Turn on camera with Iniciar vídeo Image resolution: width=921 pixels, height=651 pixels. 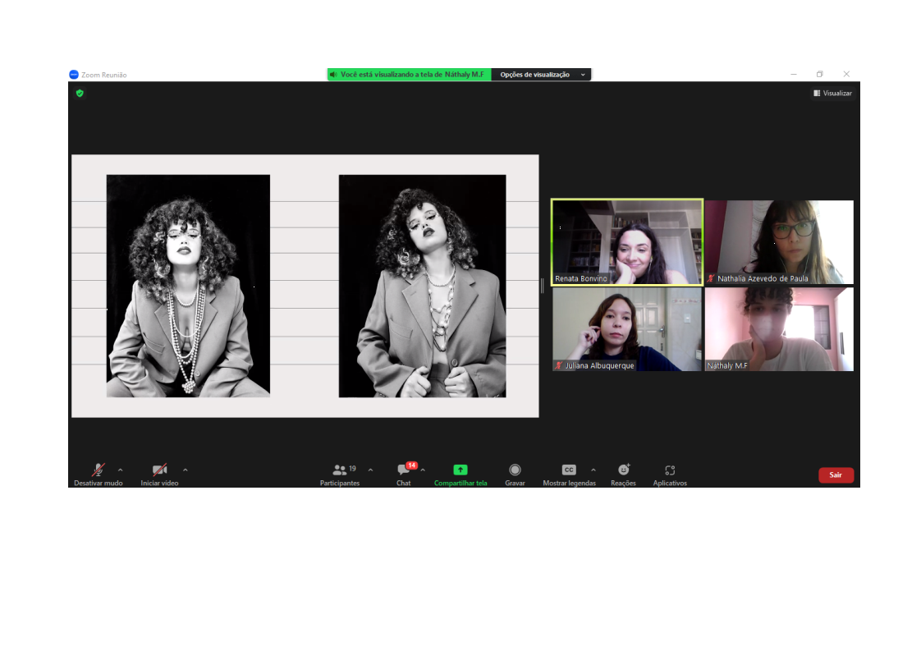click(x=159, y=470)
